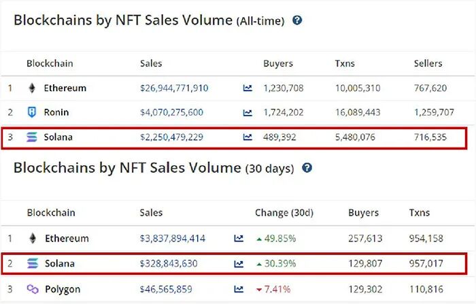The width and height of the screenshot is (476, 304).
Task: Sort the all-time table by Sellers column
Action: pyautogui.click(x=428, y=63)
